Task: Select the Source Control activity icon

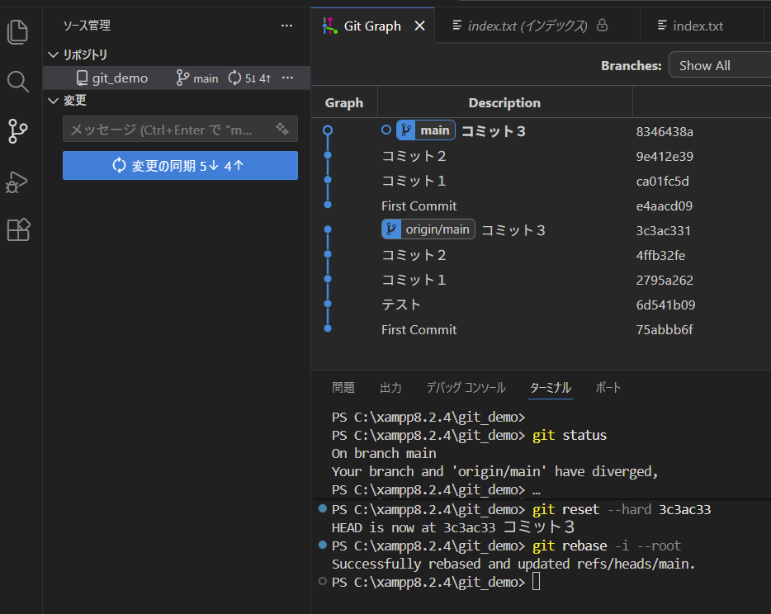Action: pyautogui.click(x=18, y=130)
